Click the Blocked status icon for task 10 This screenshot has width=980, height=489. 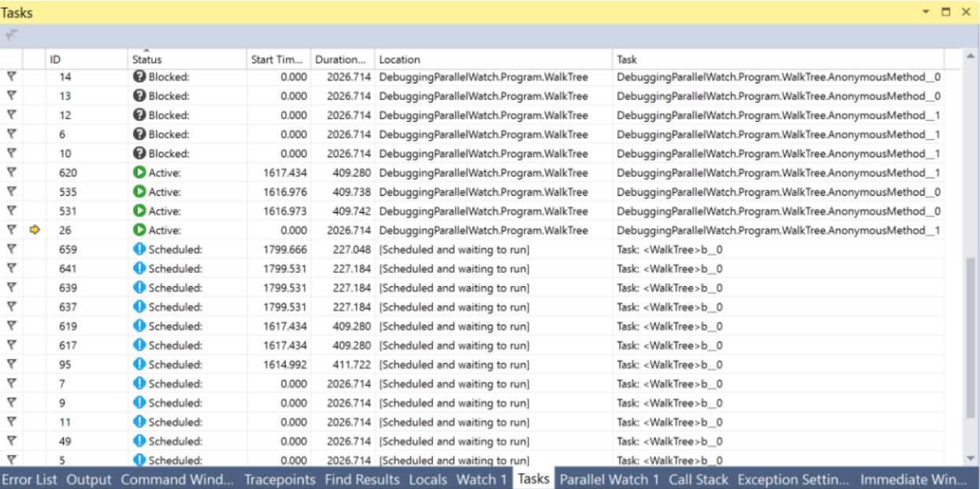[139, 153]
